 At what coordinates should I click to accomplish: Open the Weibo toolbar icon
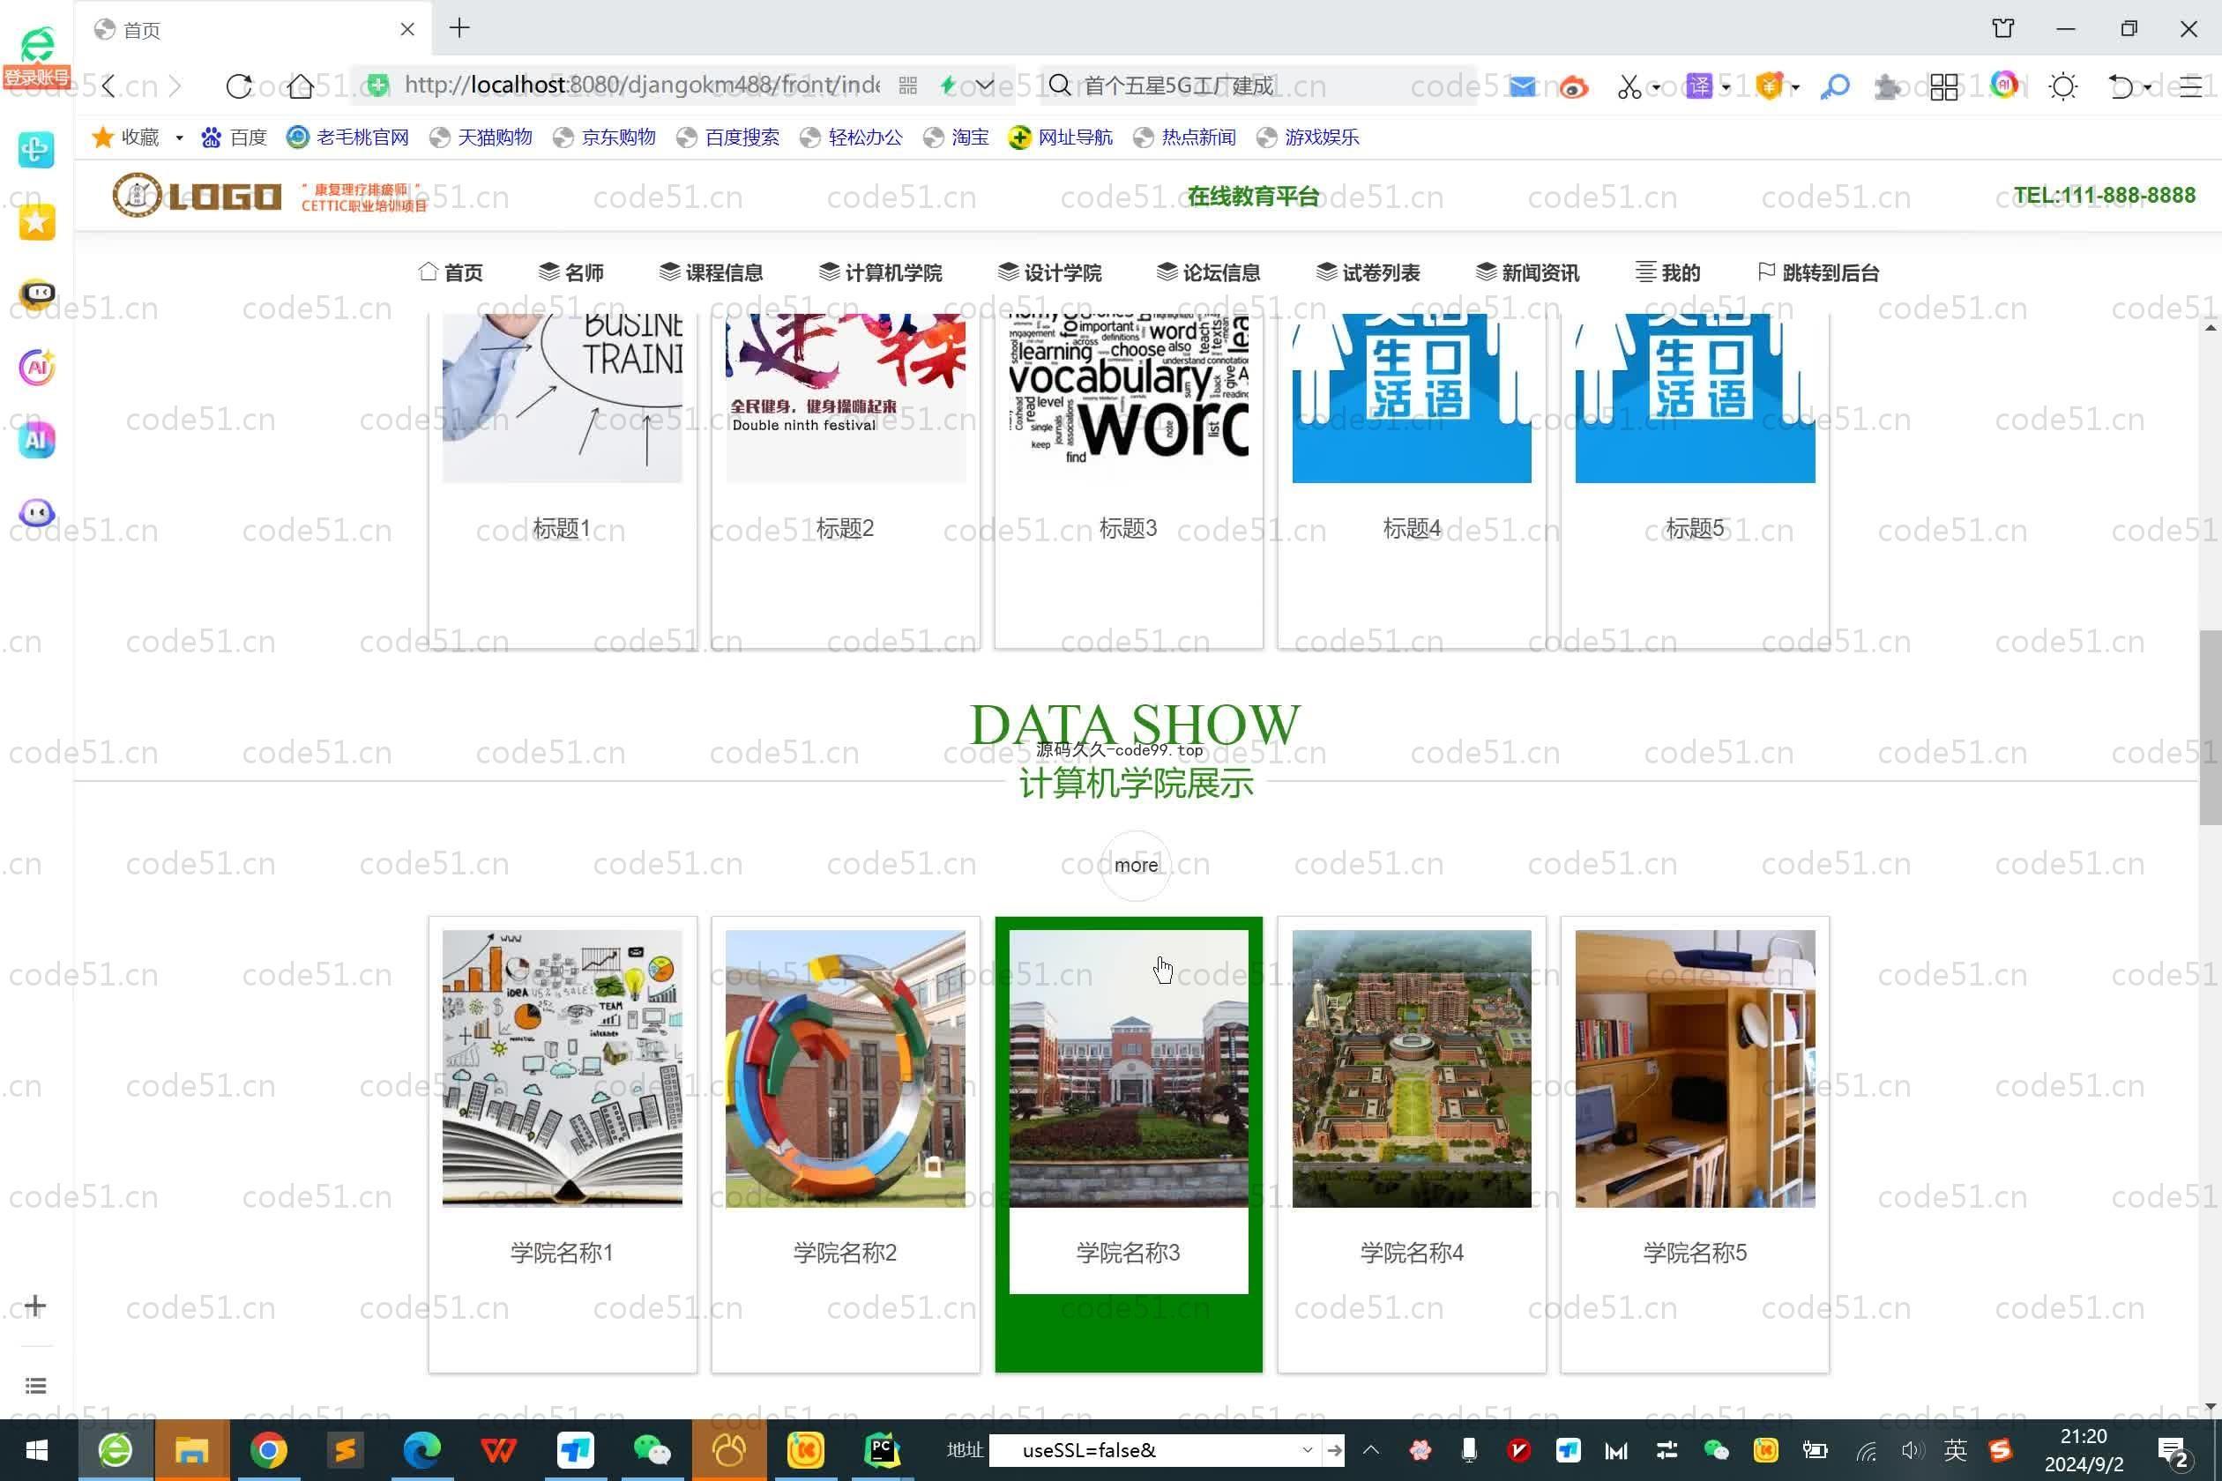point(1574,87)
